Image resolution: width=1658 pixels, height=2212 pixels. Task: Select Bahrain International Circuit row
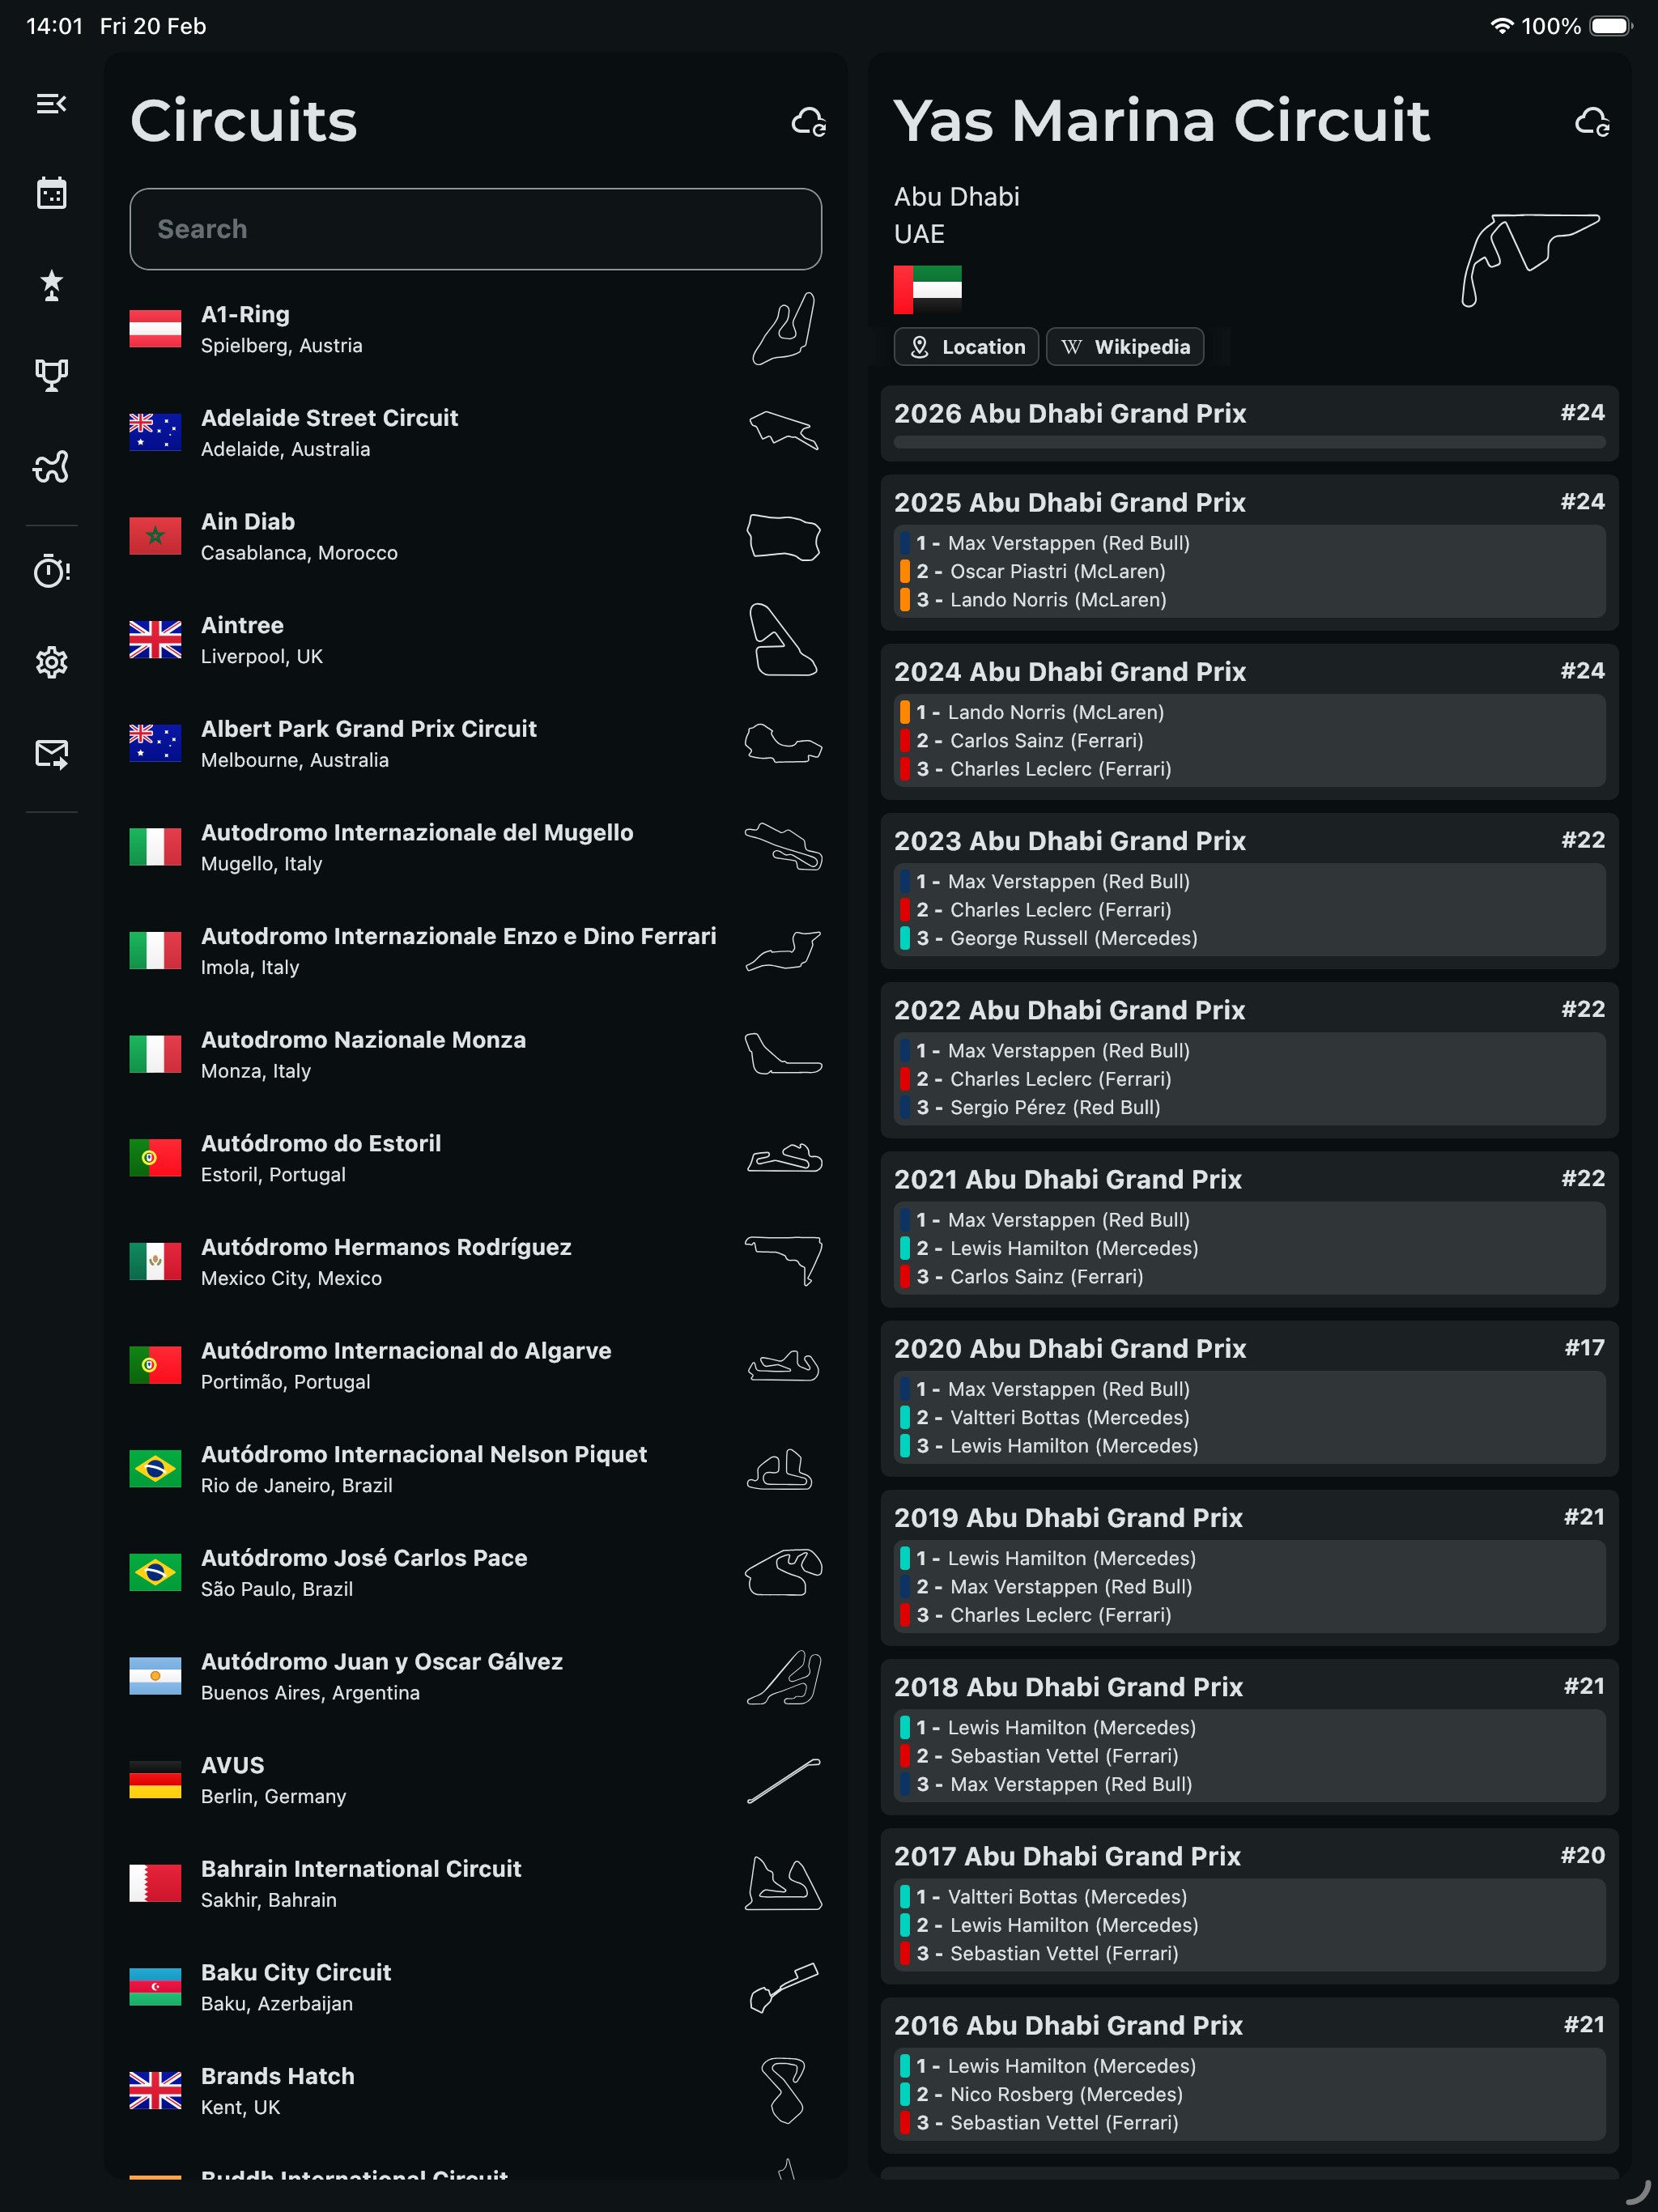point(475,1883)
